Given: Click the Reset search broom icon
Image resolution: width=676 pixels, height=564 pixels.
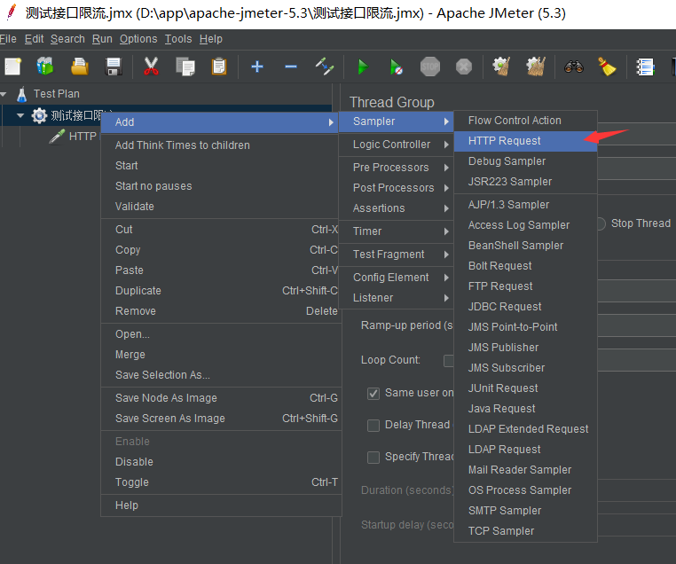Looking at the screenshot, I should click(607, 67).
